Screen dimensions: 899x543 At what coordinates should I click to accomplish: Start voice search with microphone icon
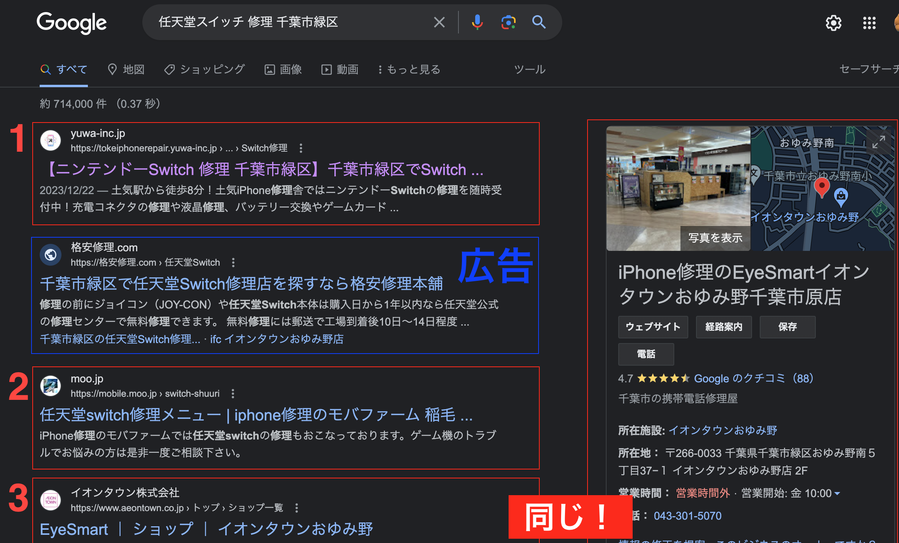point(477,22)
